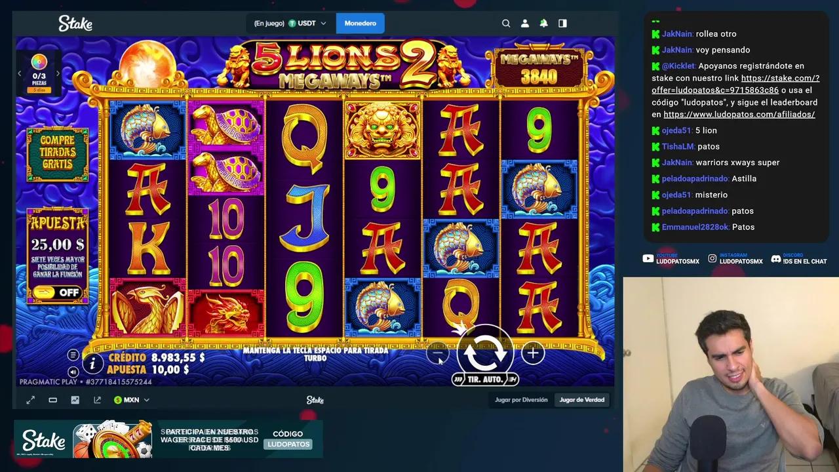Screen dimensions: 839x472
Task: Click the Monedero wallet button
Action: tap(361, 23)
